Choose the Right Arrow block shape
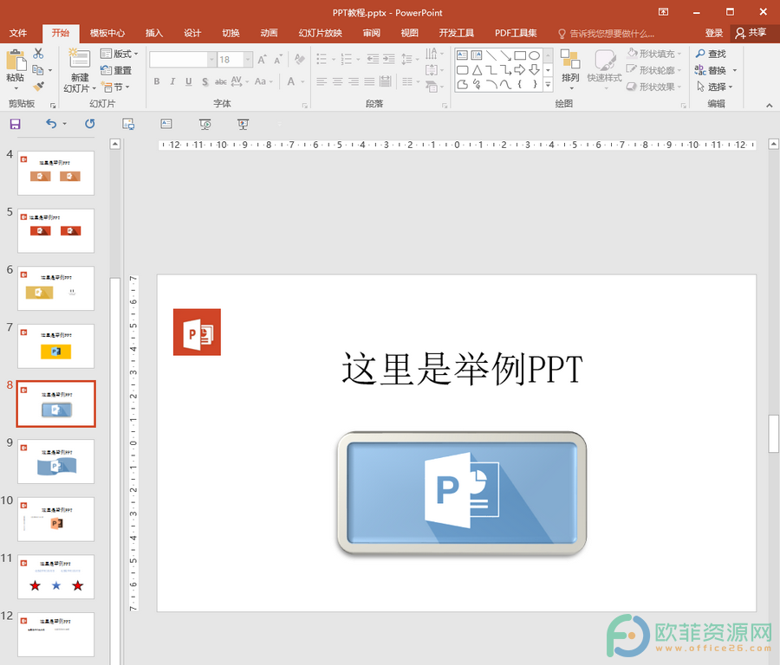Viewport: 780px width, 665px height. coord(520,69)
